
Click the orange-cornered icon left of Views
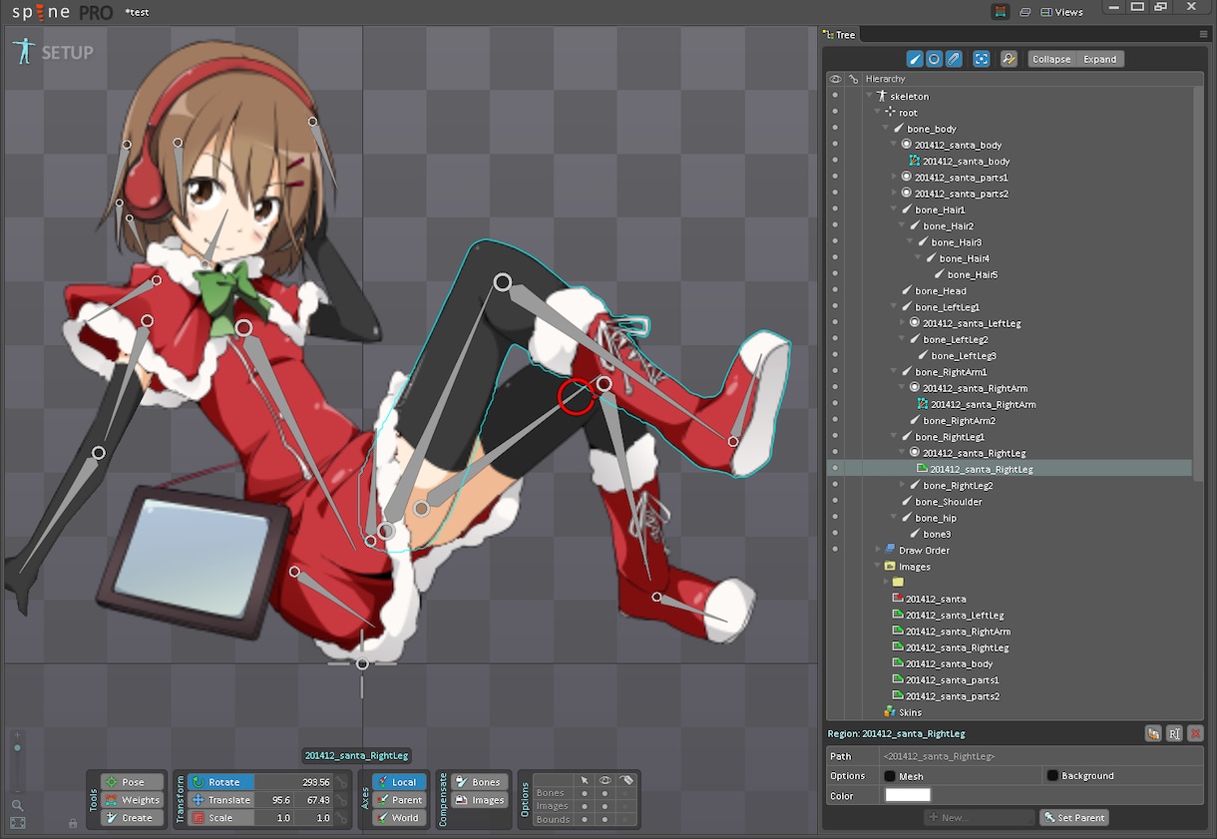(1001, 12)
